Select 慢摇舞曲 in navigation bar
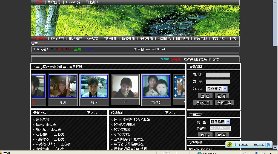278x154 pixels. (x=146, y=38)
